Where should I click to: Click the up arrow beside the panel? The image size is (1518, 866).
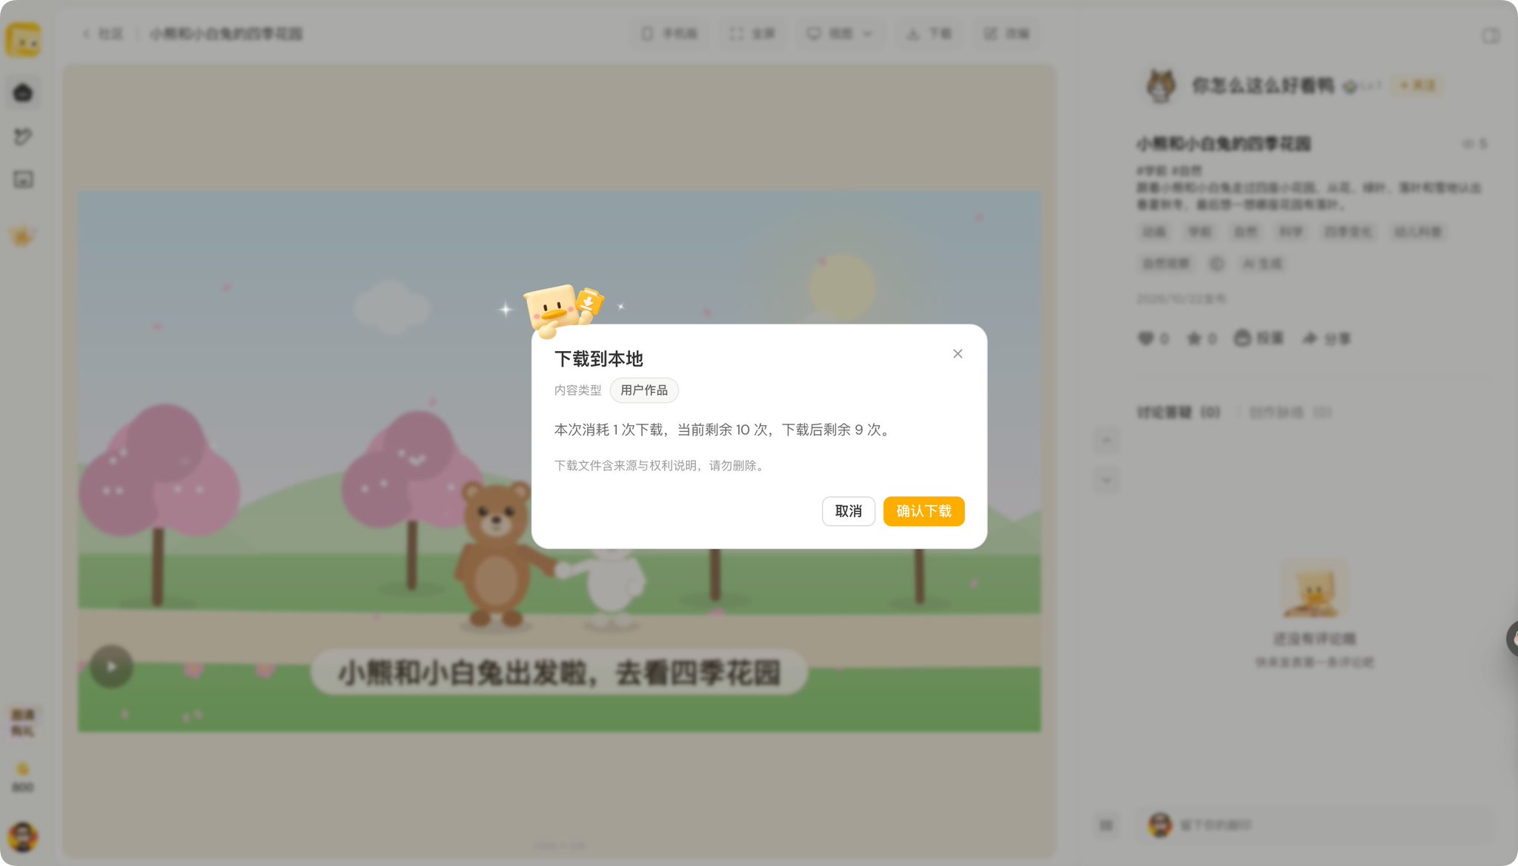pyautogui.click(x=1107, y=441)
